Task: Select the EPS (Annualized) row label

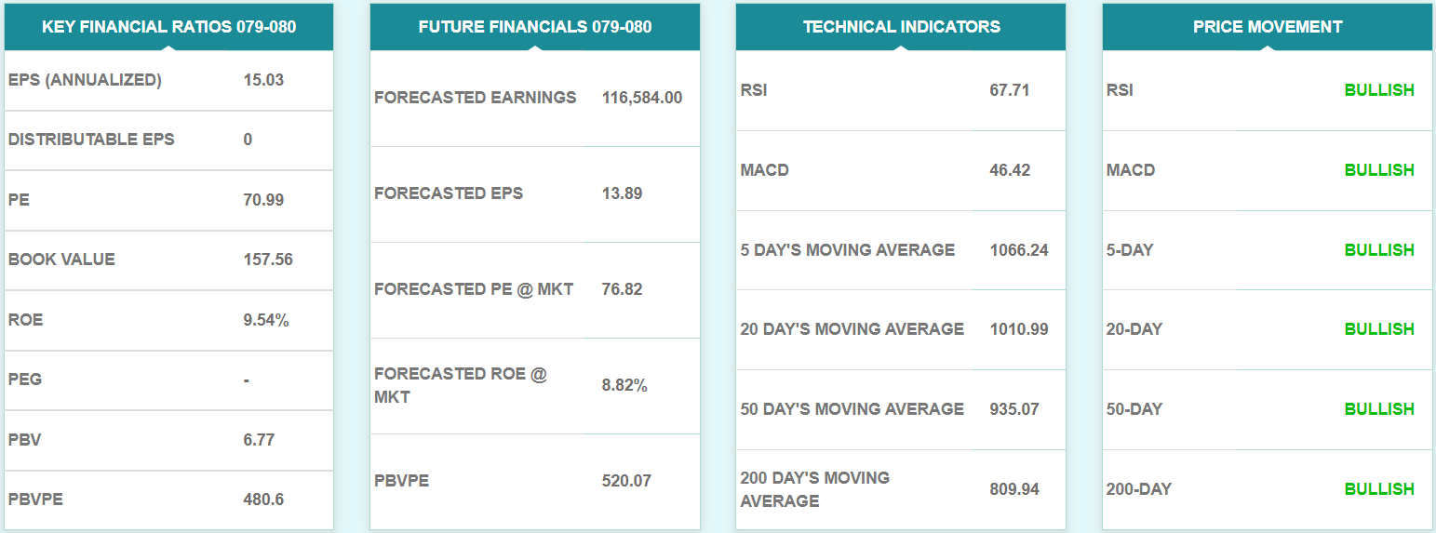Action: click(x=85, y=80)
